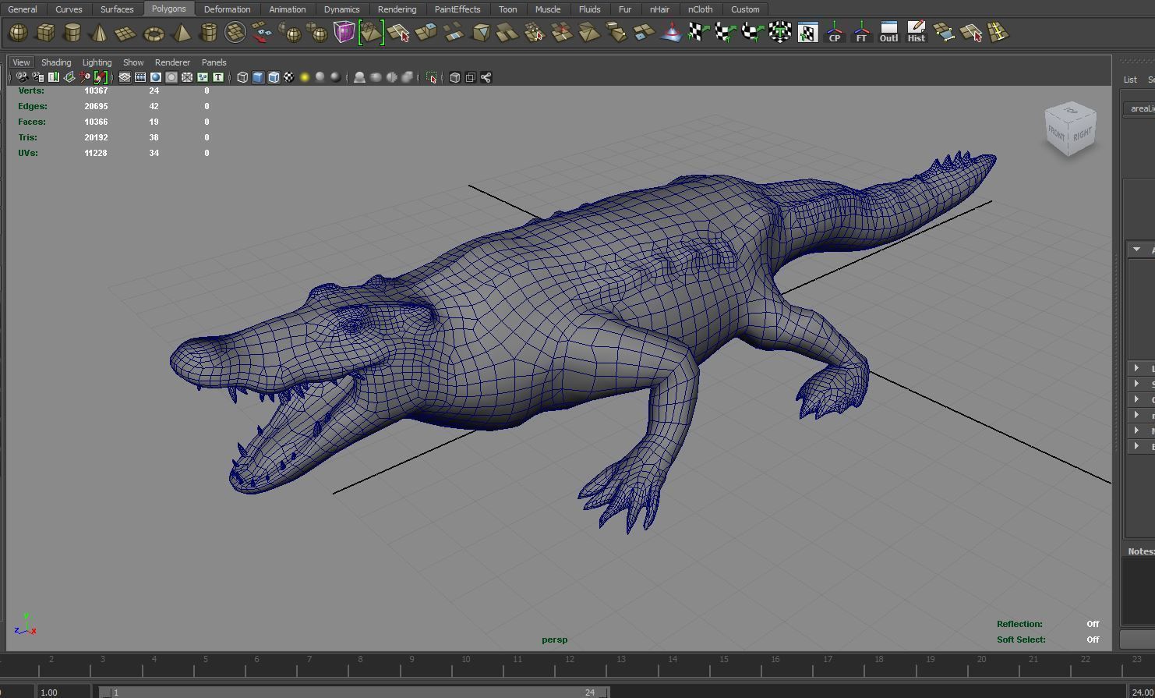Screen dimensions: 1155x698
Task: Switch to the Rendering shelf tab
Action: [x=397, y=9]
